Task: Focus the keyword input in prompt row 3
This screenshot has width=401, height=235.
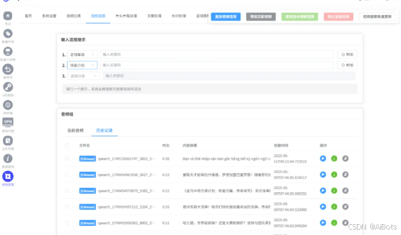Action: click(x=229, y=76)
